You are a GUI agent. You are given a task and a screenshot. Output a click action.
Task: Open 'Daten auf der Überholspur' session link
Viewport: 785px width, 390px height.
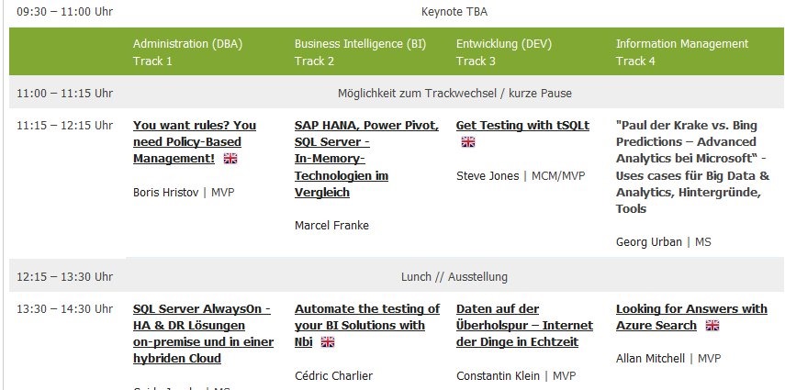[x=523, y=325]
